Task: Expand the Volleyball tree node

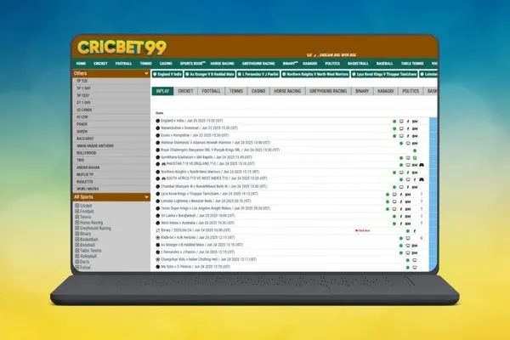Action: [x=77, y=256]
